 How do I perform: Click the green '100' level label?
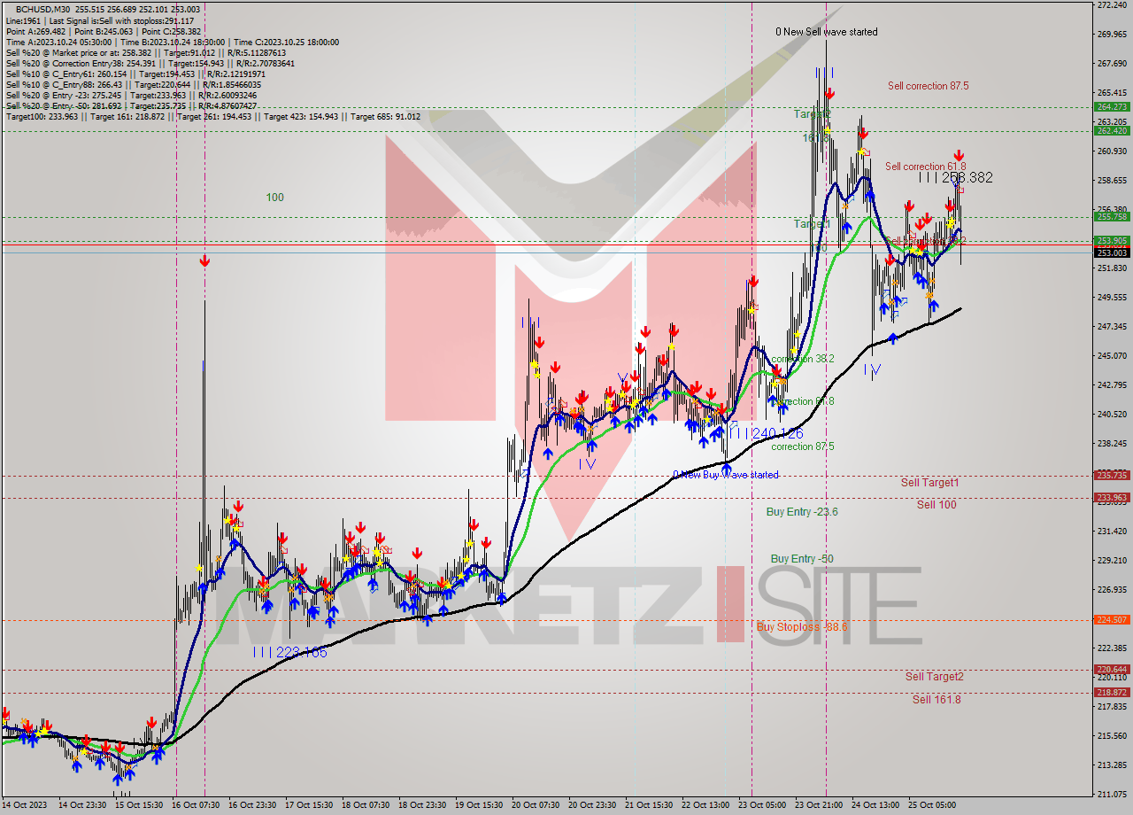click(x=275, y=198)
